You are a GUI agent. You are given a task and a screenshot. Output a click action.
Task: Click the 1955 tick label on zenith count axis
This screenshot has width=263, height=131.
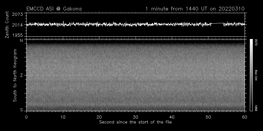coord(17,35)
